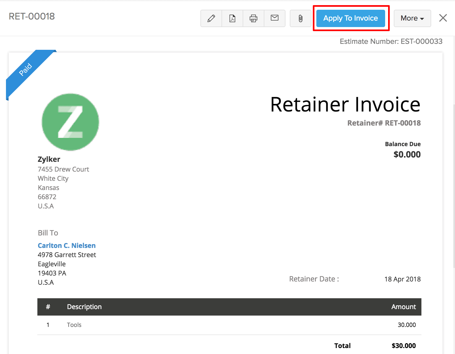This screenshot has width=455, height=354.
Task: Attach a file using the paperclip icon
Action: point(300,18)
